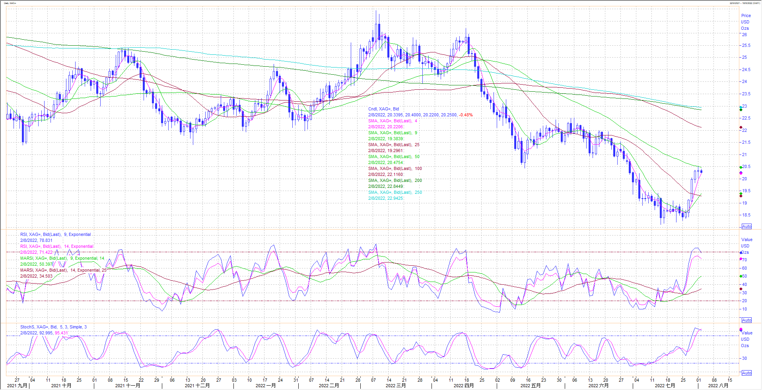Select the 'Cndl, XAG=, Bid' legend entry

click(383, 109)
